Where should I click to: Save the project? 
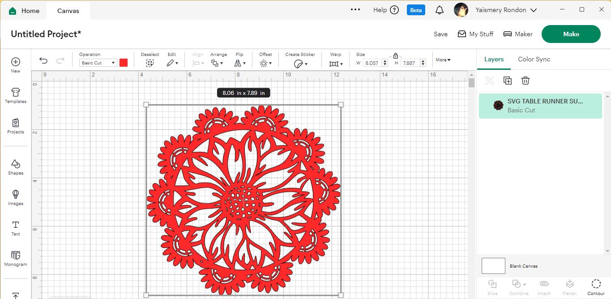(440, 34)
